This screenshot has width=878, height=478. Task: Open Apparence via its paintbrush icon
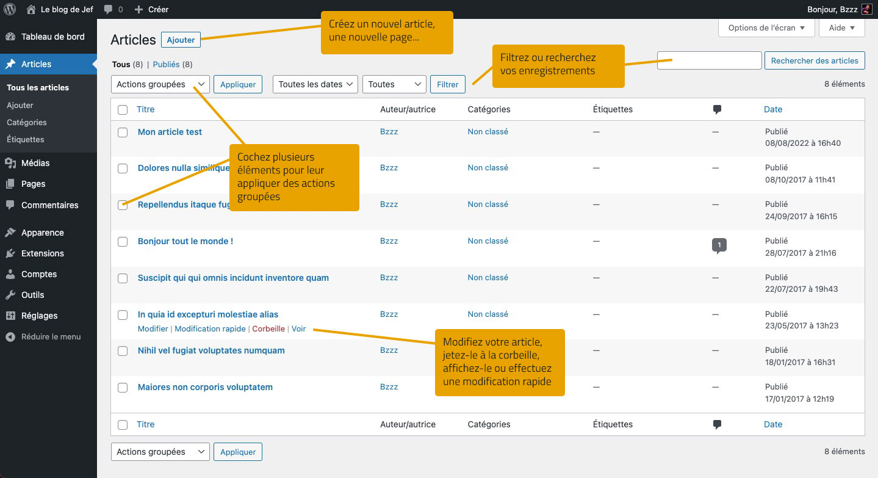(10, 233)
